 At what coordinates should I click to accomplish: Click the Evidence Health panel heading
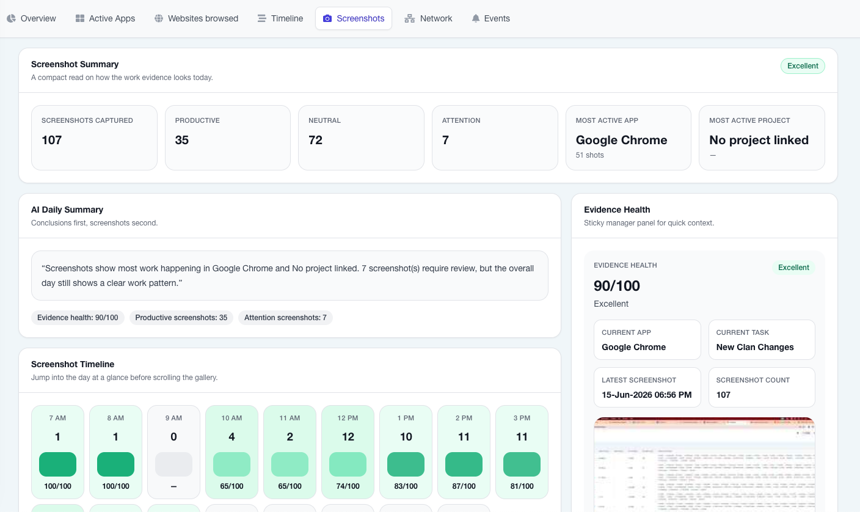(617, 210)
